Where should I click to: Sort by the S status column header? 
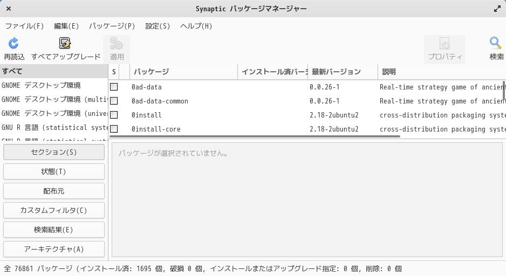pos(114,72)
